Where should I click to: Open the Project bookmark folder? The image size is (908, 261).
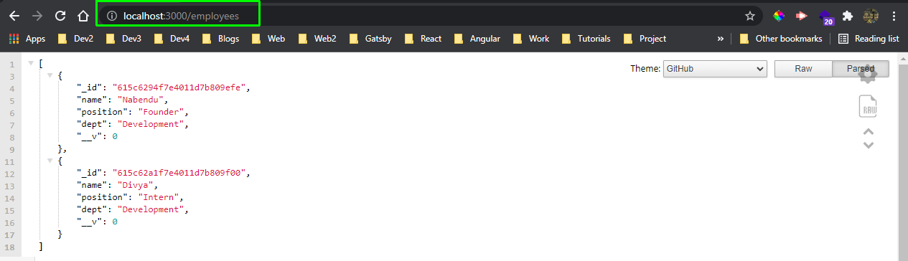point(645,39)
